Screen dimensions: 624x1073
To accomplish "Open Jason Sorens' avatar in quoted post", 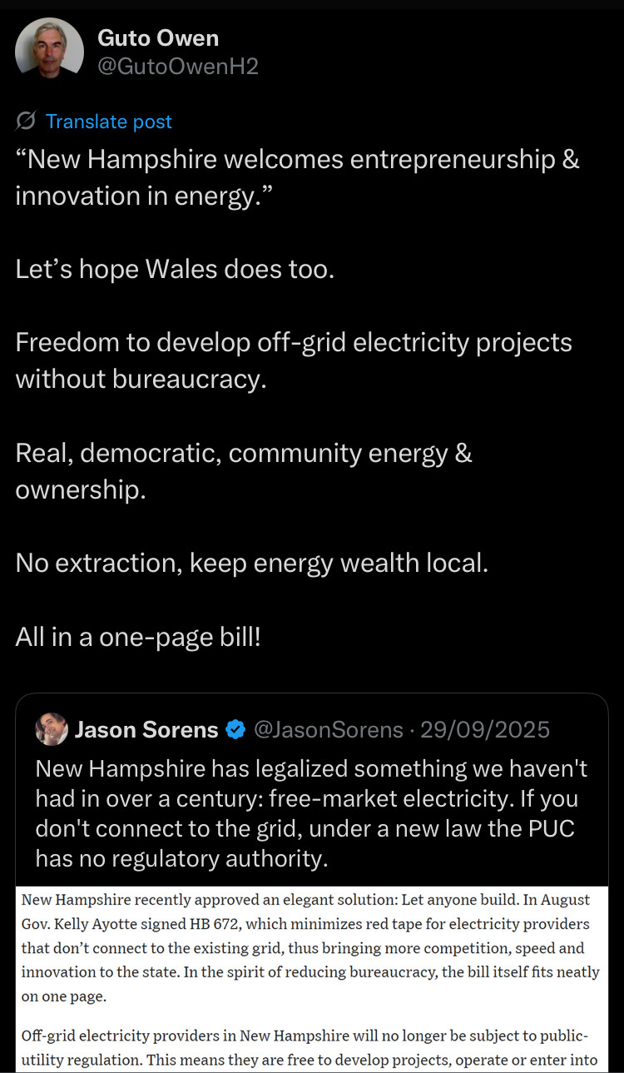I will tap(52, 729).
